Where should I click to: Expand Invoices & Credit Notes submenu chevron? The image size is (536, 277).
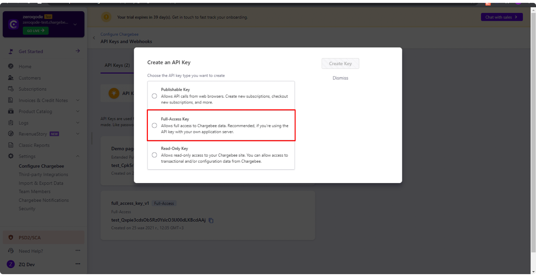[78, 100]
